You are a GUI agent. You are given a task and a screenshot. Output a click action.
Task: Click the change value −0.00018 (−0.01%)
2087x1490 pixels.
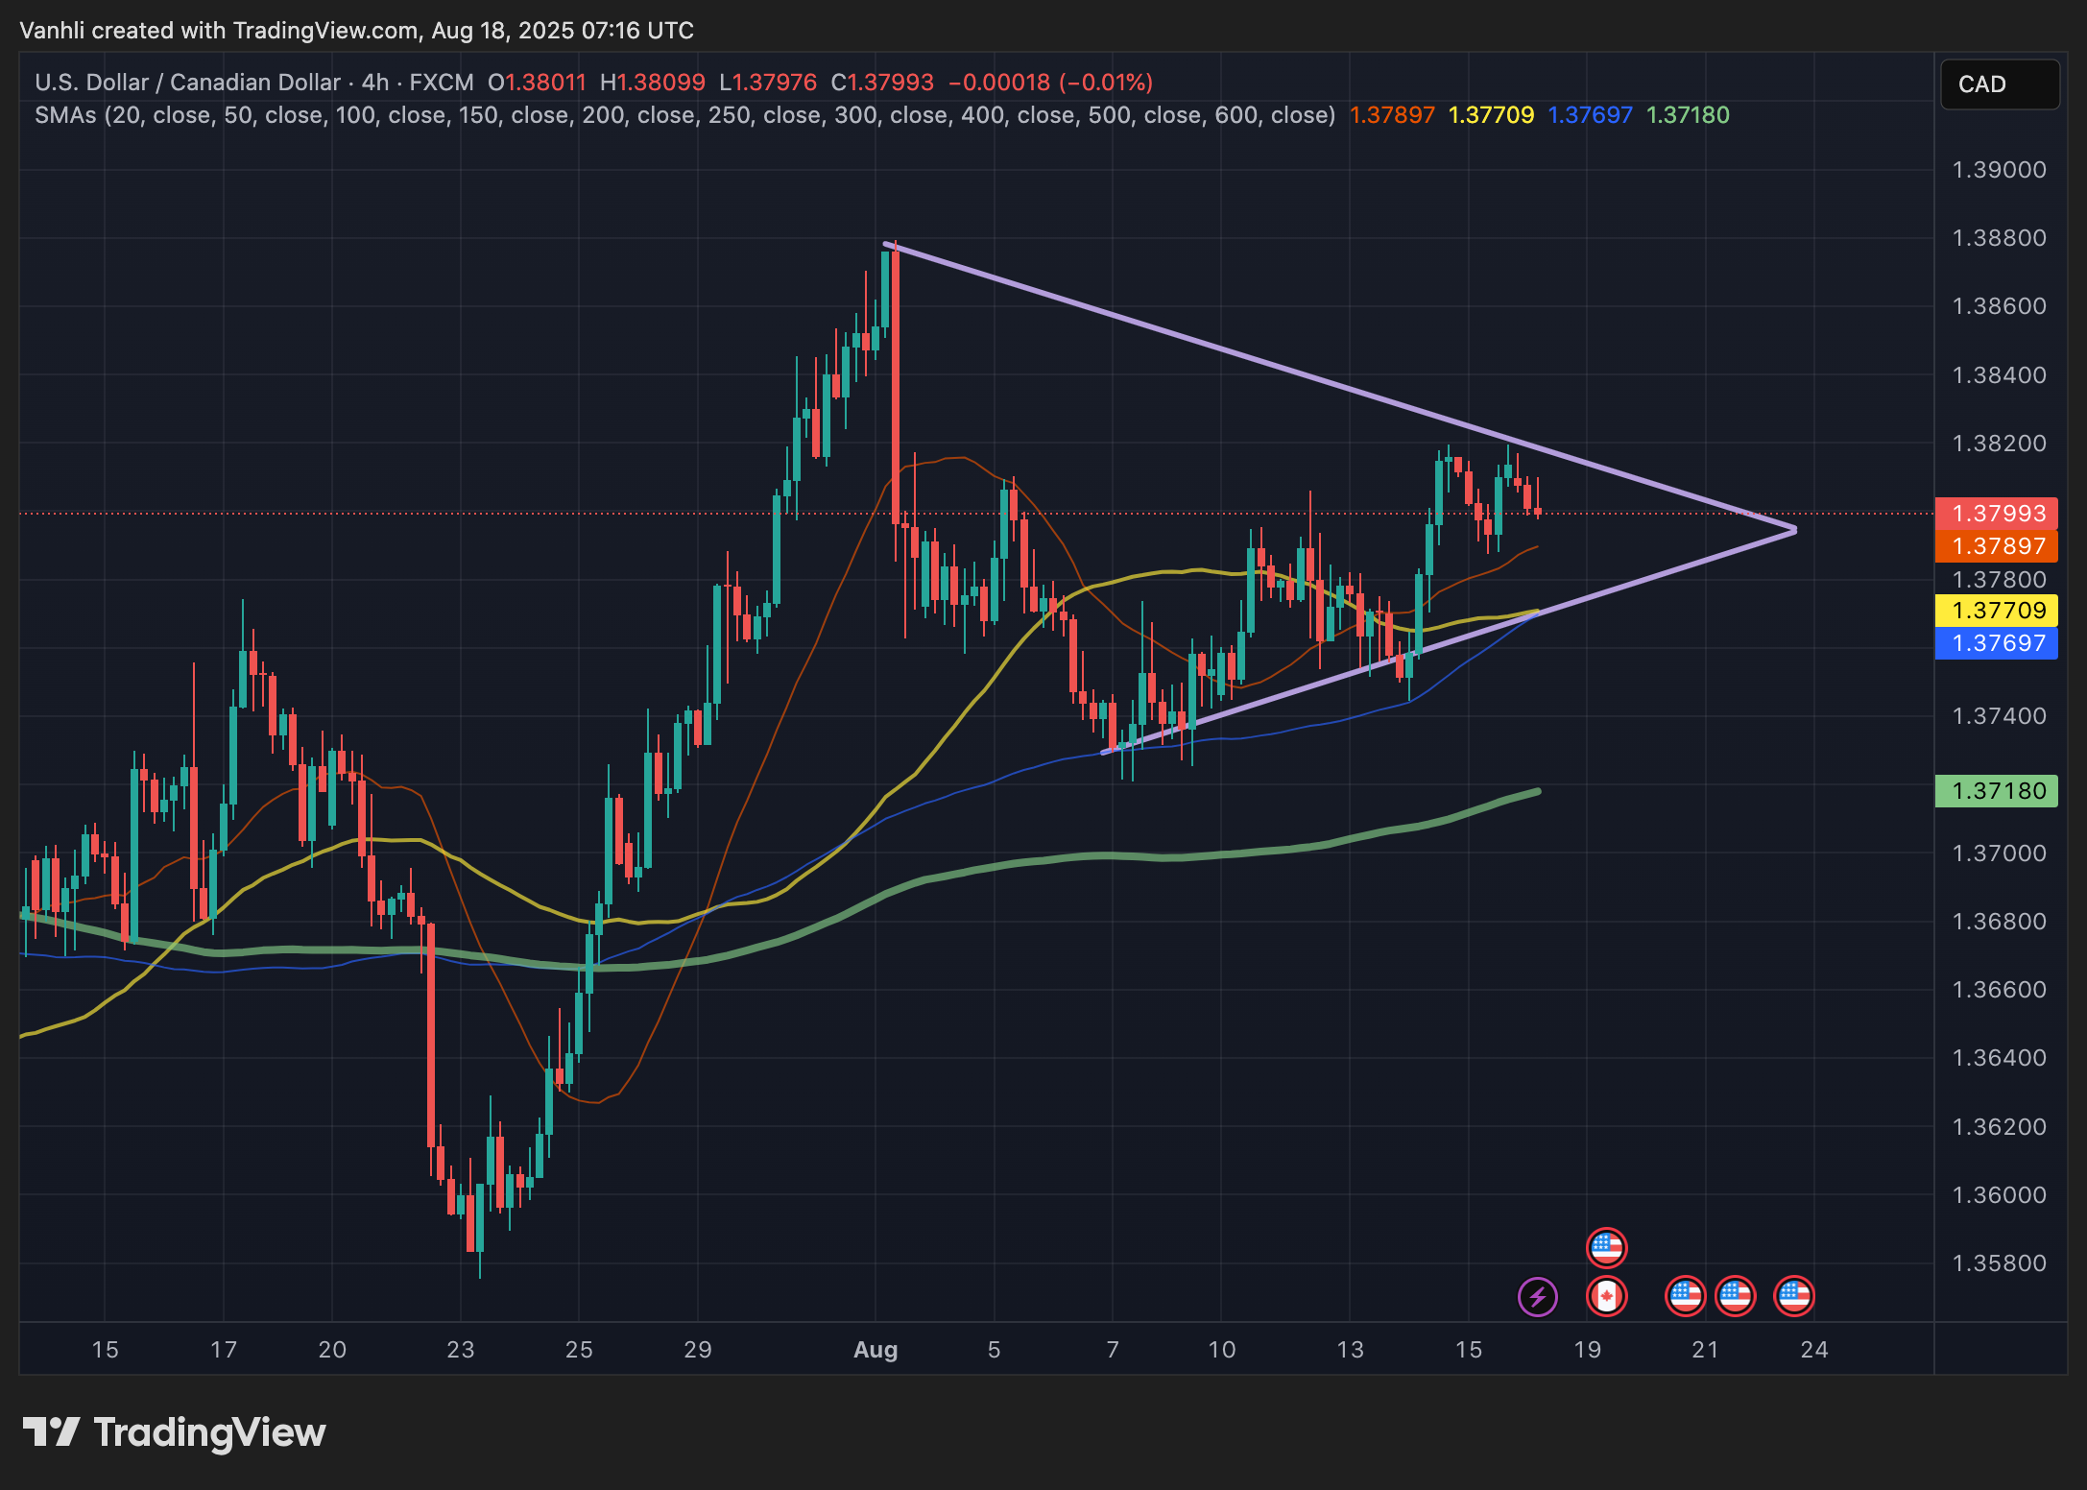[x=1050, y=83]
